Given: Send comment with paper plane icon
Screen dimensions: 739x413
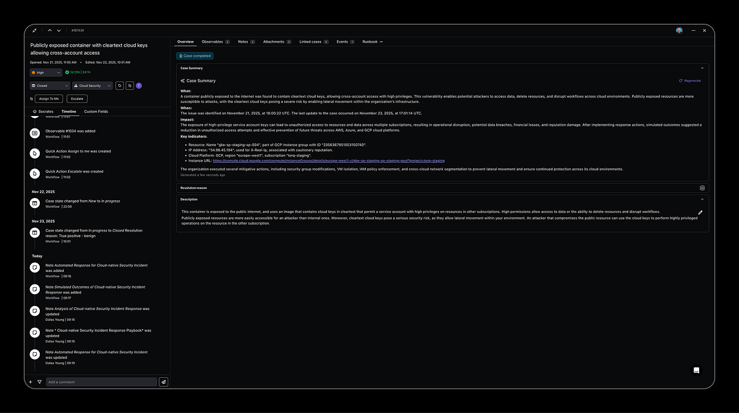Looking at the screenshot, I should coord(163,382).
